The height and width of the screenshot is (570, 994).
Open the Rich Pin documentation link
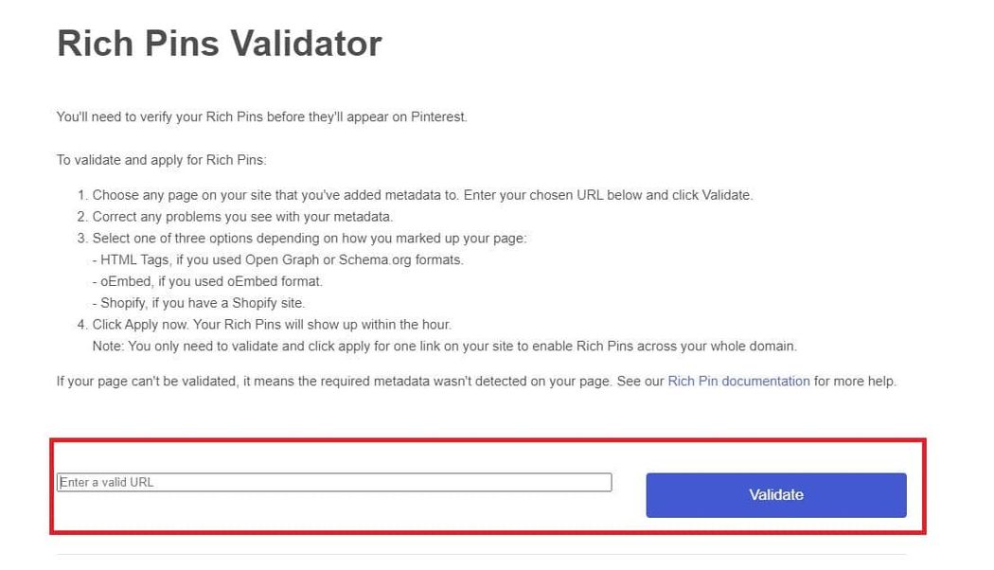click(738, 381)
